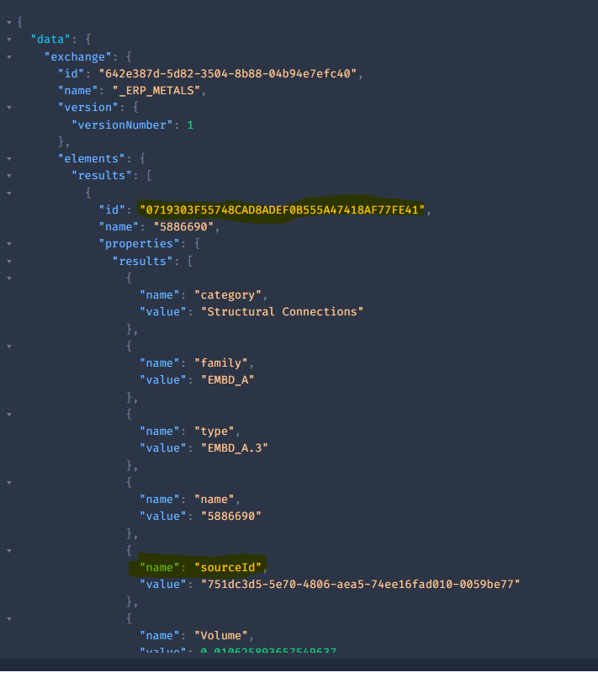
Task: Select the sourceId value "751dc3d5-5e70-4806-aea5-74ee16fad010-0059be77"
Action: tap(361, 584)
